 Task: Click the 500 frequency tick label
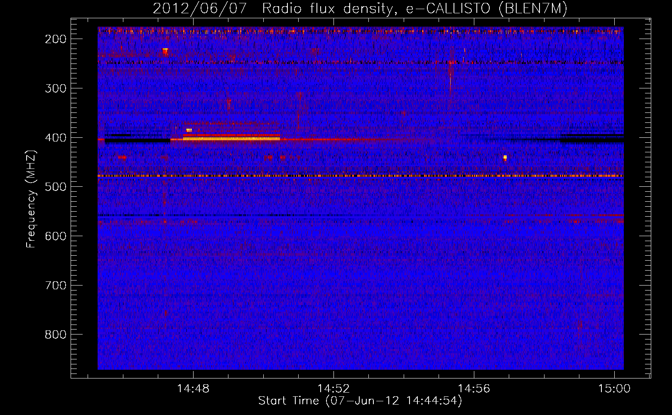pyautogui.click(x=56, y=187)
